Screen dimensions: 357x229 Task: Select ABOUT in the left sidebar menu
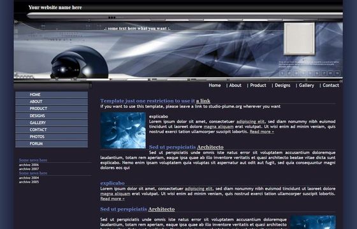click(x=52, y=102)
